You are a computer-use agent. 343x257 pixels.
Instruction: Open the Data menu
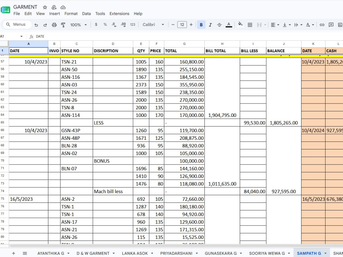tap(86, 14)
